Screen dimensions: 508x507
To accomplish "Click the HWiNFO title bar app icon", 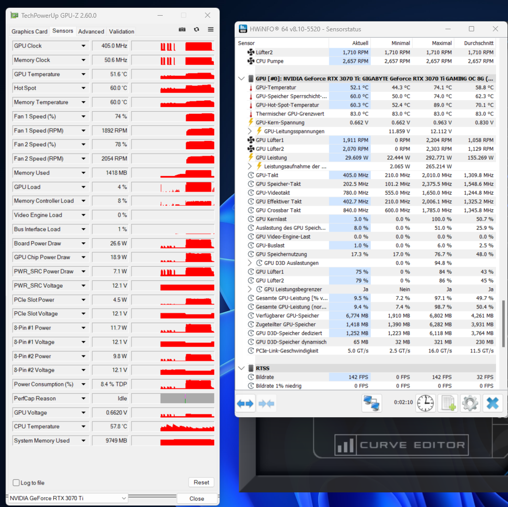I will (x=243, y=29).
